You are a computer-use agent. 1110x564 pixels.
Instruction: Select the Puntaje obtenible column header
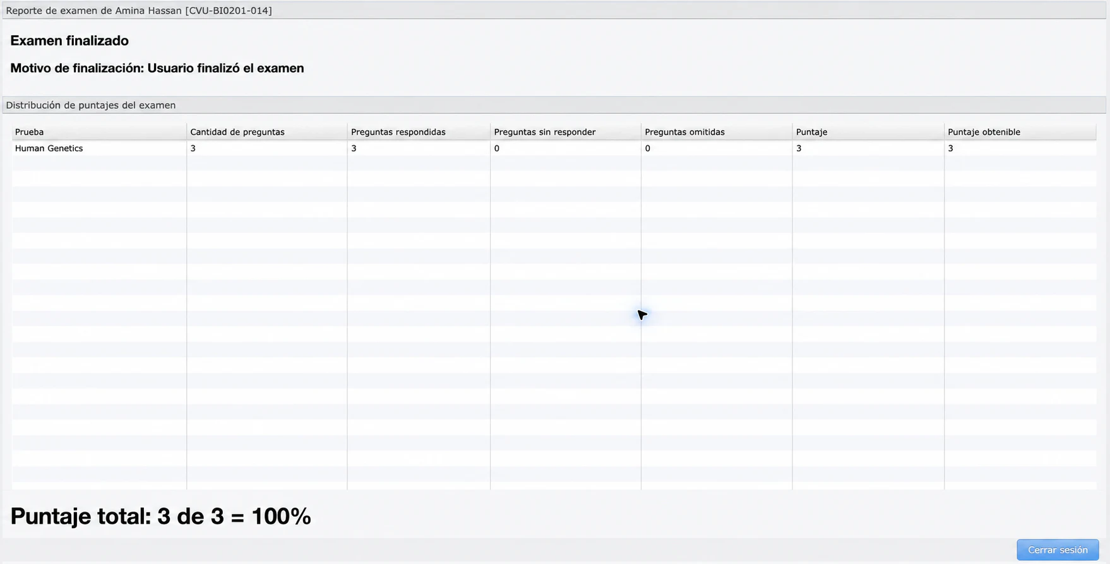click(x=1020, y=132)
